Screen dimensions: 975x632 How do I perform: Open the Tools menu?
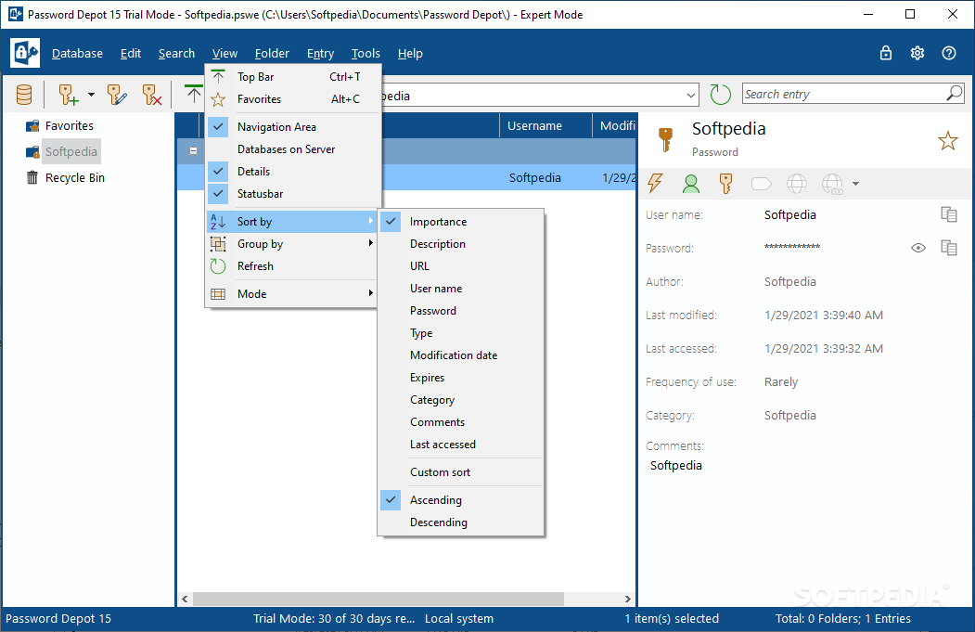pyautogui.click(x=366, y=54)
